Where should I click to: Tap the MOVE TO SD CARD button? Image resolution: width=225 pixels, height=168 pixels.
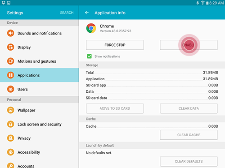click(115, 108)
